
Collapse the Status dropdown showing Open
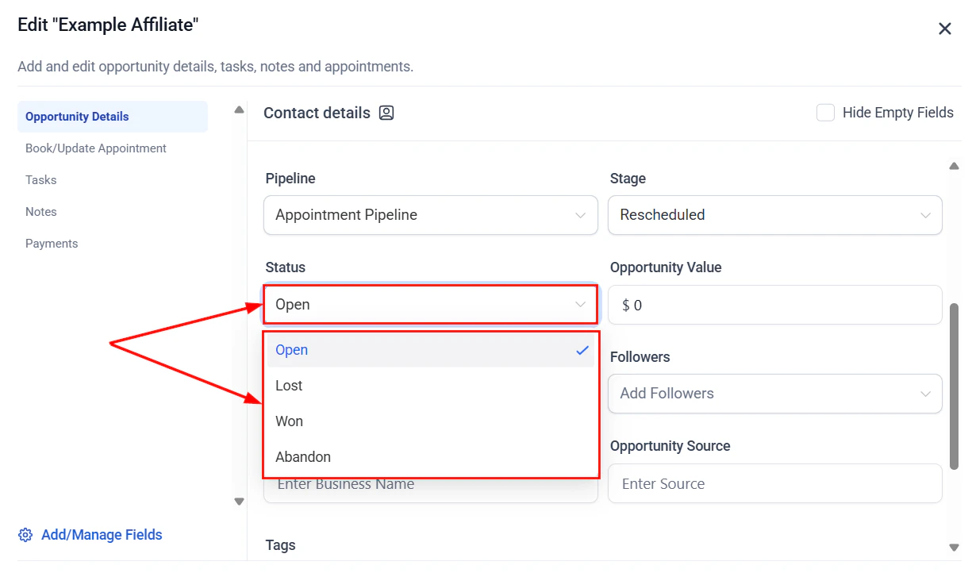click(431, 305)
